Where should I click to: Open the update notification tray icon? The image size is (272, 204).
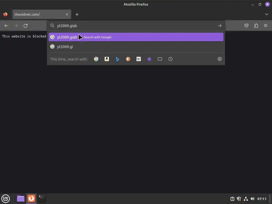[232, 199]
